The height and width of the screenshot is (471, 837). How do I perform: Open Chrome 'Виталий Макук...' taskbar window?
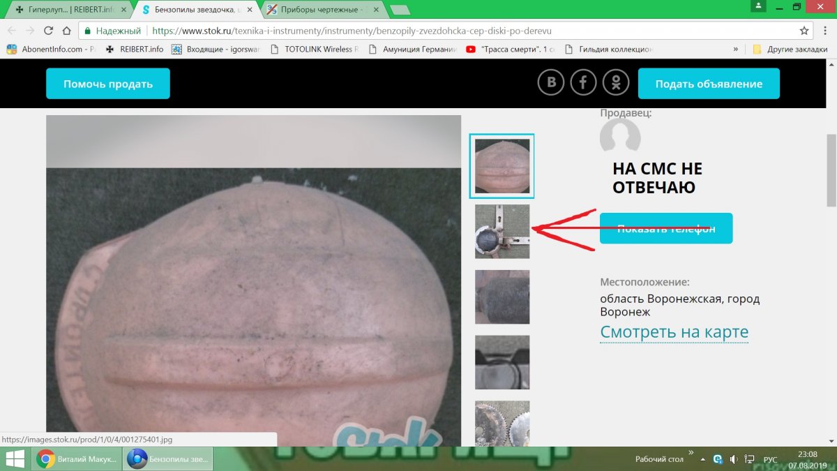(77, 458)
